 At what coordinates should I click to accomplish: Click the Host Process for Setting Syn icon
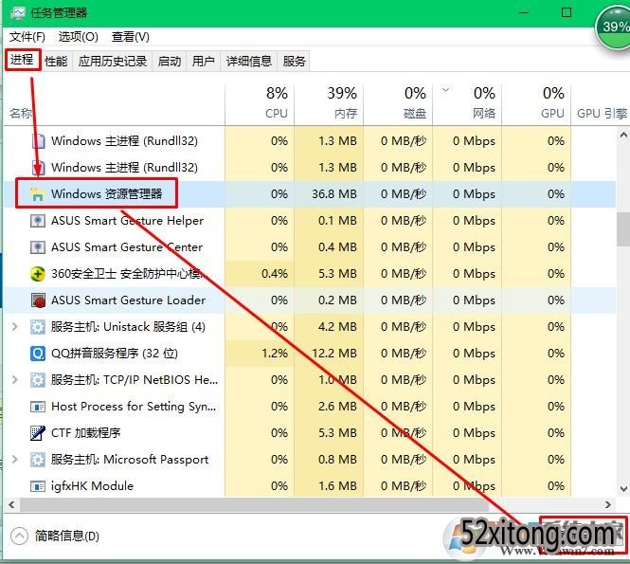point(38,407)
